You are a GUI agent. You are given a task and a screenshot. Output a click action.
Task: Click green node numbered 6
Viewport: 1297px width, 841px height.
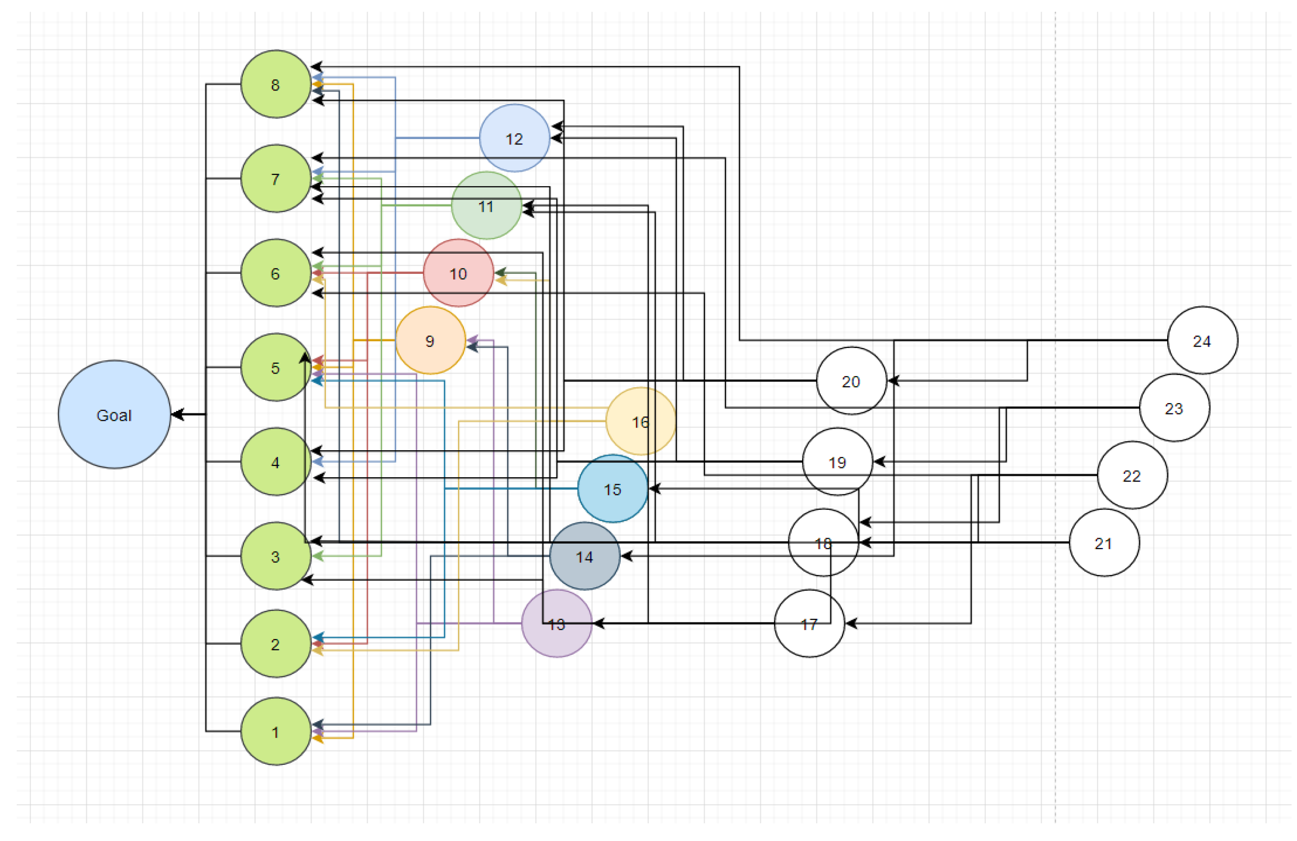click(276, 273)
